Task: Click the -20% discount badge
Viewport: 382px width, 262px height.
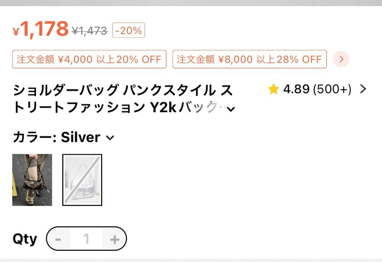Action: [x=129, y=30]
